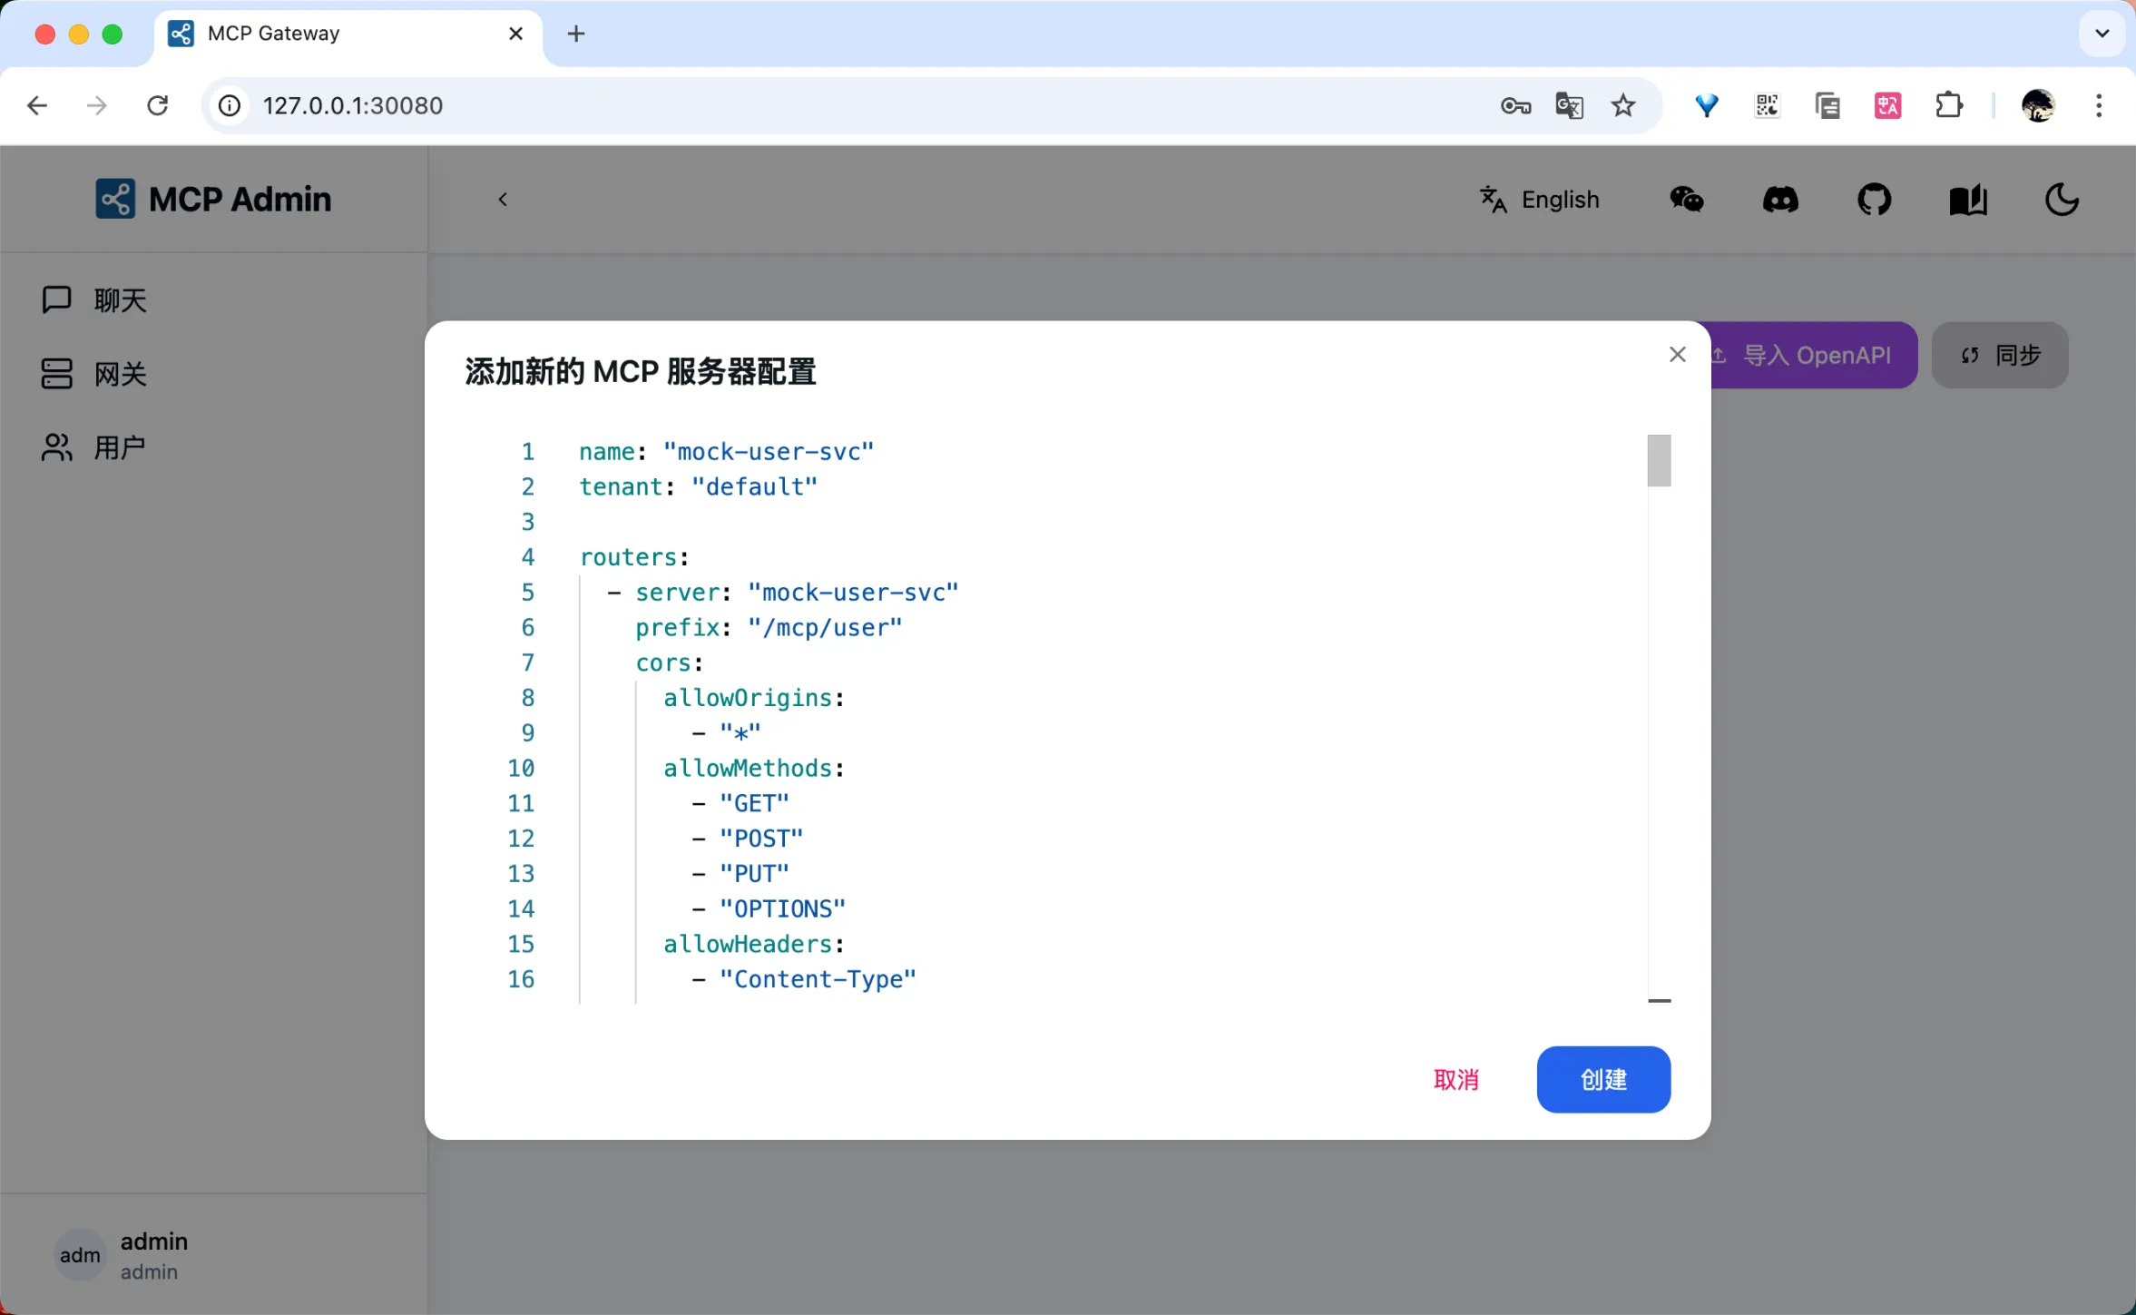The width and height of the screenshot is (2136, 1315).
Task: Click the 取消 cancel button
Action: tap(1455, 1079)
